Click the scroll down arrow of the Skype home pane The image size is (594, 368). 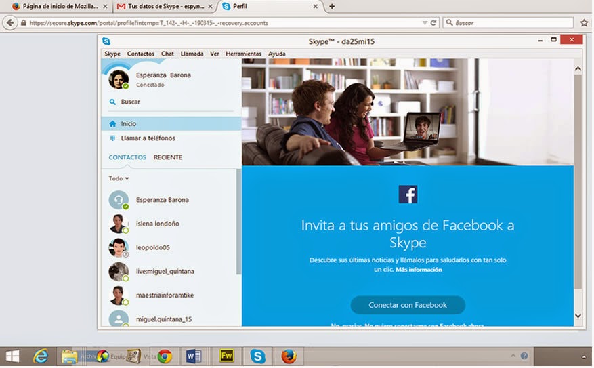coord(578,315)
